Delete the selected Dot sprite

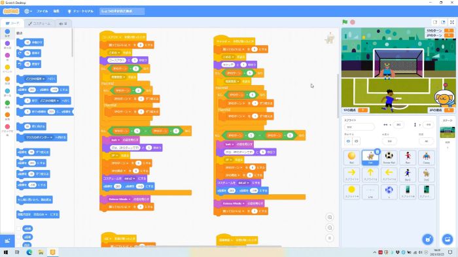pyautogui.click(x=377, y=152)
